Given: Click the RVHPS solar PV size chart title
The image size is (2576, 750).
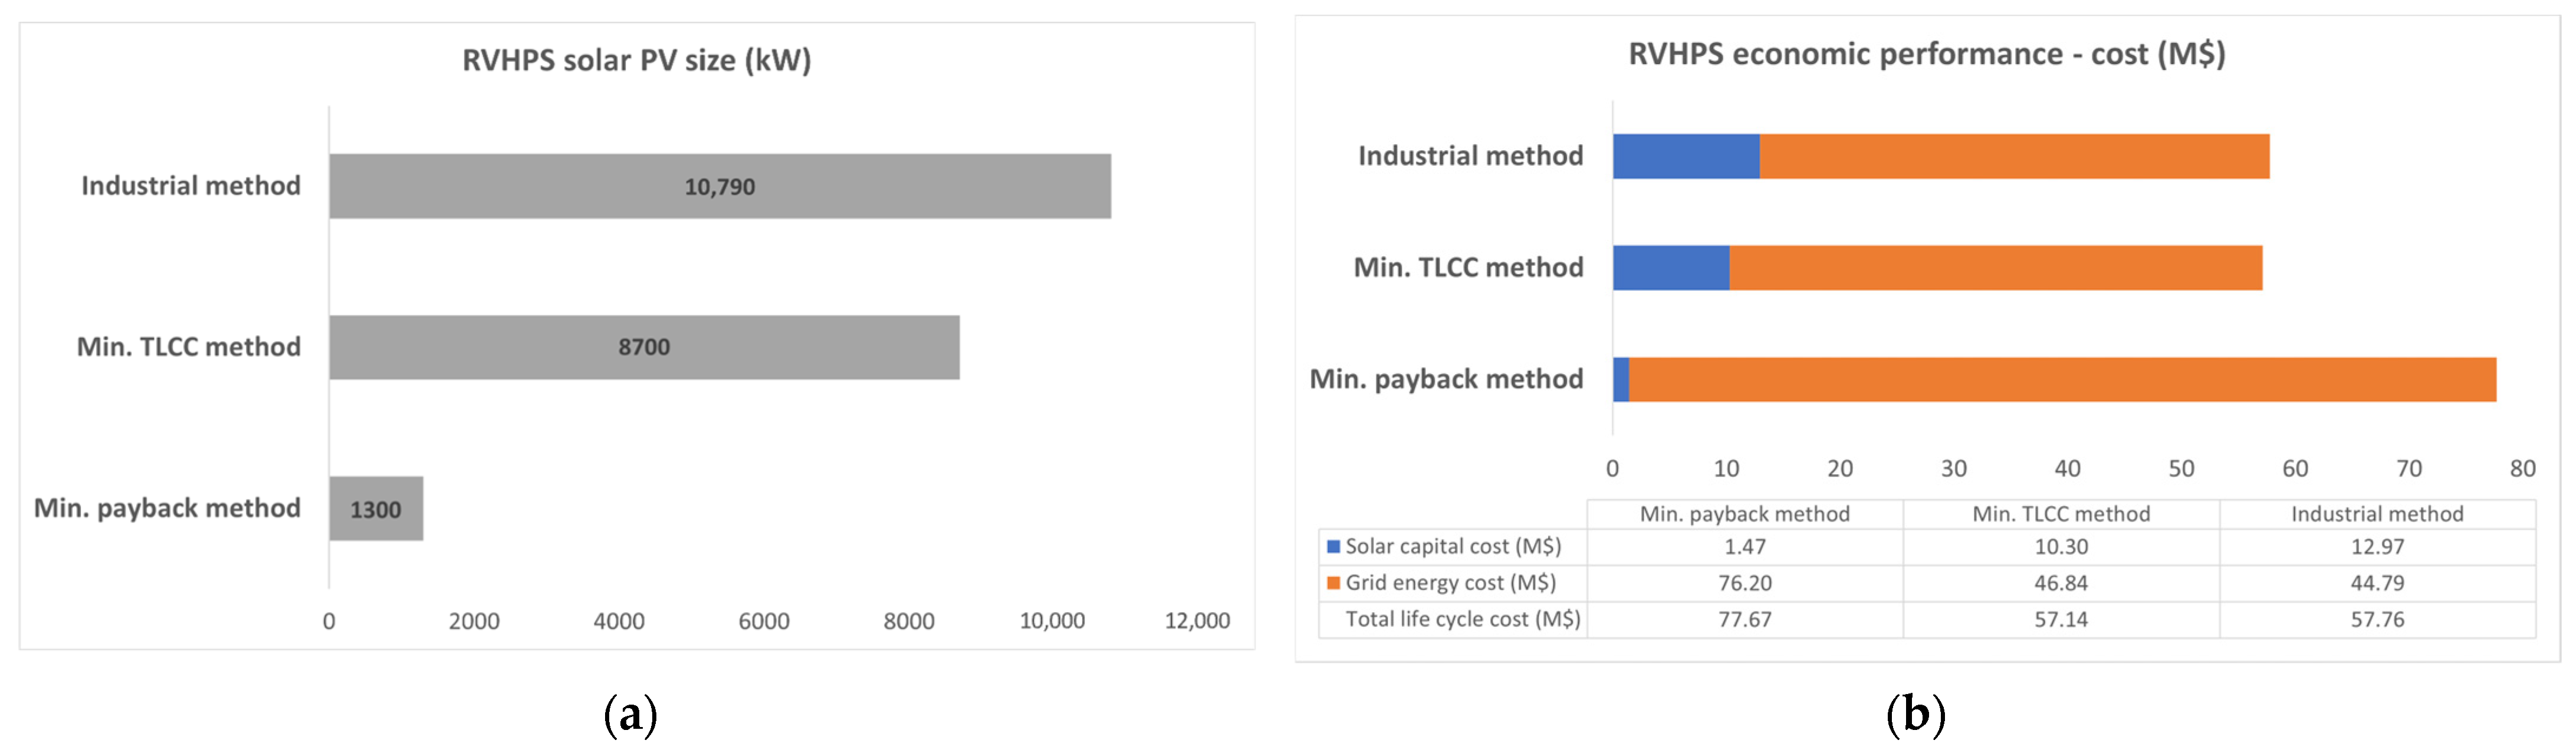Looking at the screenshot, I should tap(636, 60).
